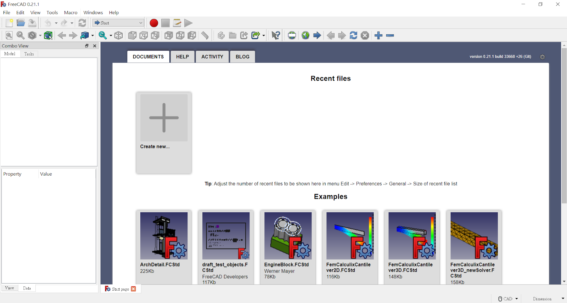Click the scrollbar up arrow
This screenshot has width=567, height=303.
(x=564, y=45)
